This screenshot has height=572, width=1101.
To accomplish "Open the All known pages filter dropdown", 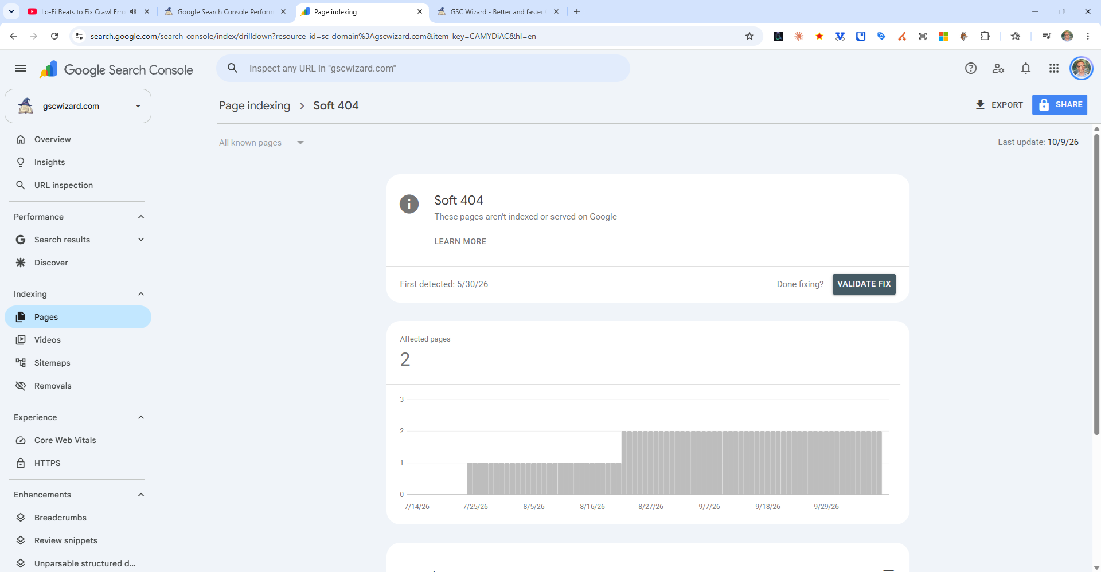I will [261, 143].
